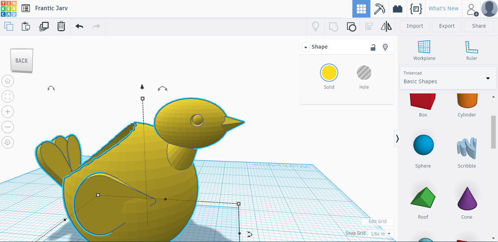The width and height of the screenshot is (498, 242).
Task: Click the Ungroup shapes icon
Action: pyautogui.click(x=351, y=26)
